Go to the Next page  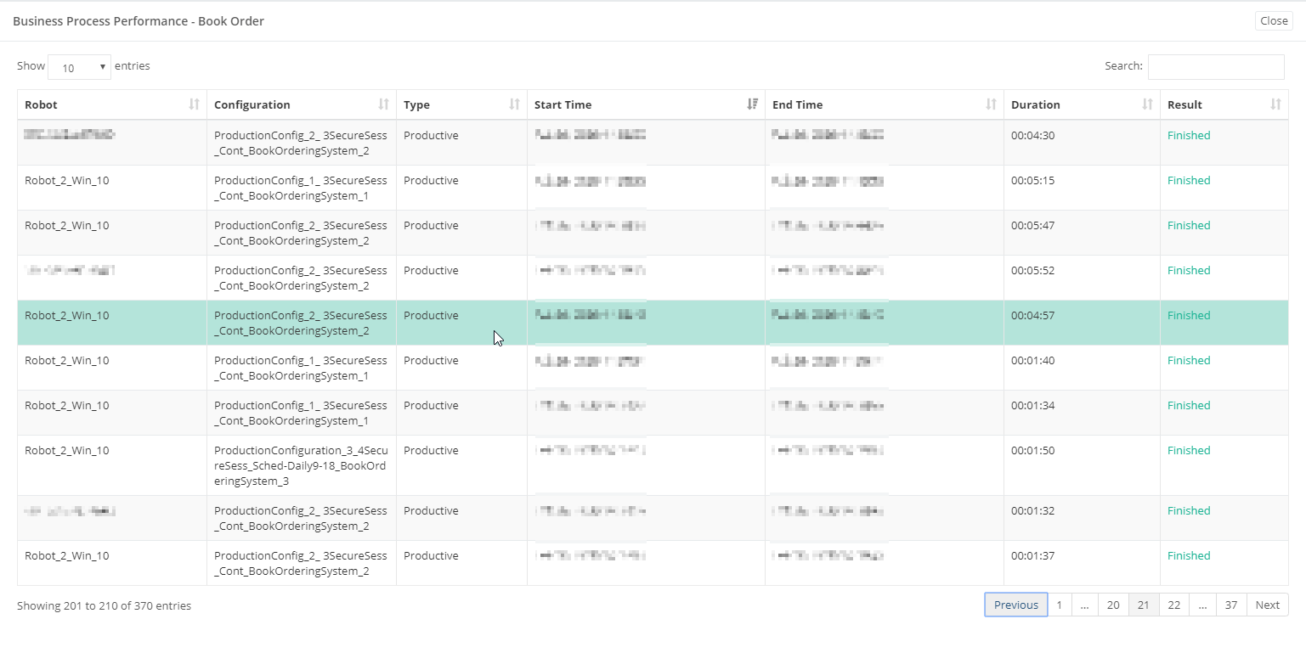(x=1267, y=605)
